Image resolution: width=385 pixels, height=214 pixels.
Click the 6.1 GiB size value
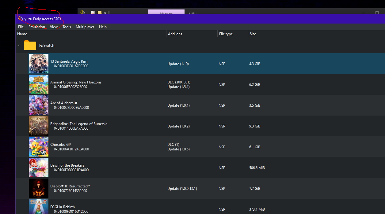tap(255, 147)
